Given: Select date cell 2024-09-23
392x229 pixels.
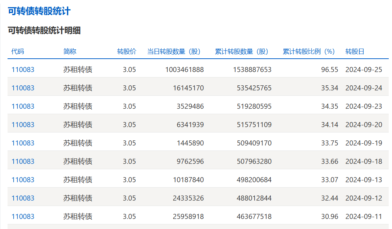Looking at the screenshot, I should click(x=364, y=106).
